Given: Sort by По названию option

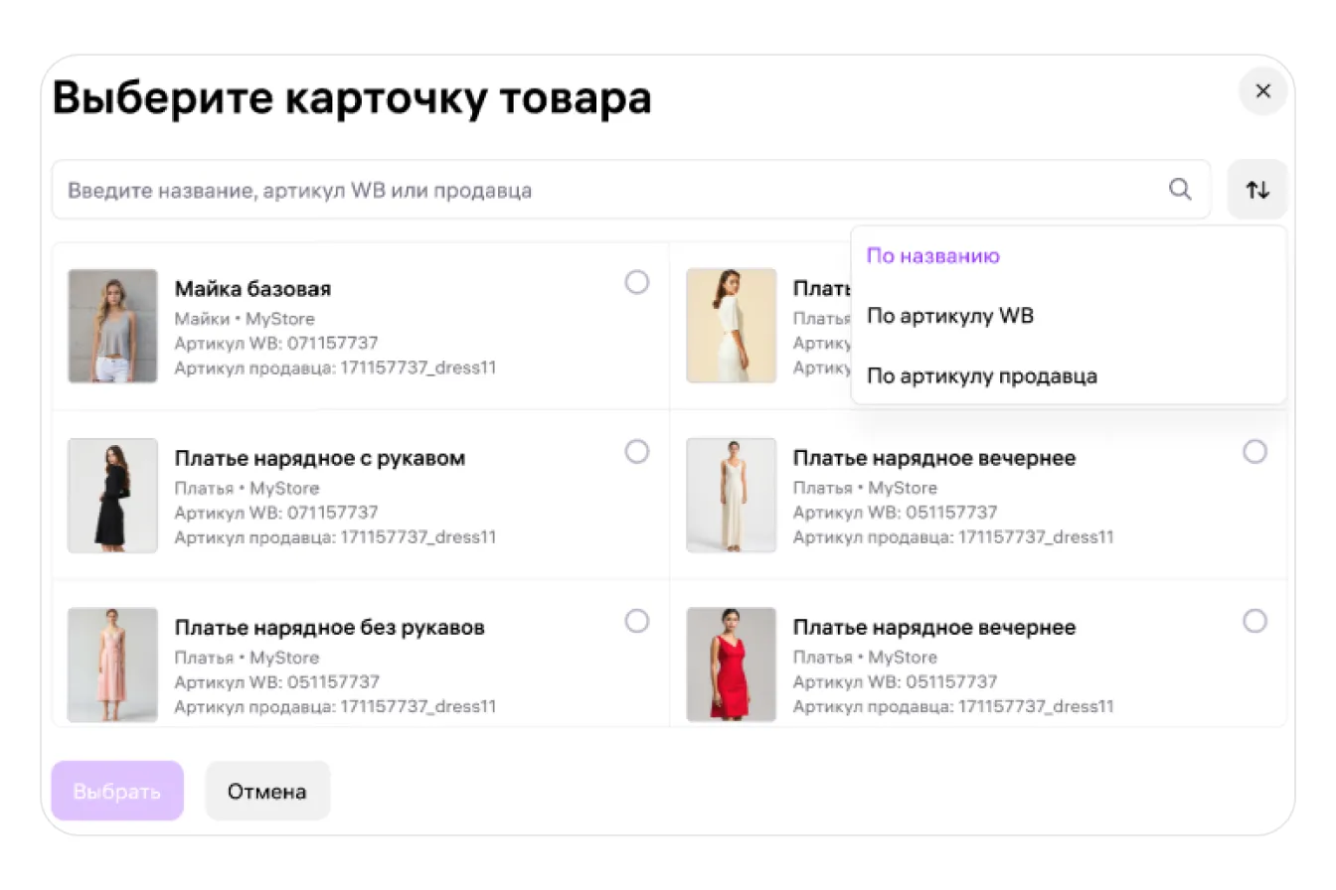Looking at the screenshot, I should pos(933,256).
